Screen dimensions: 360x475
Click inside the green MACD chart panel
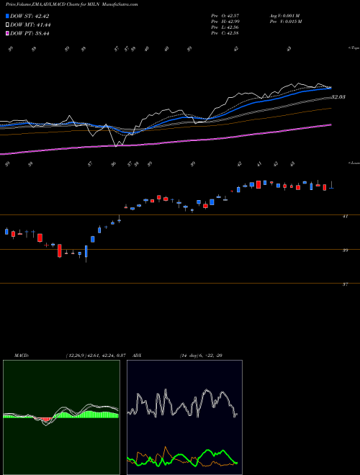coord(61,417)
